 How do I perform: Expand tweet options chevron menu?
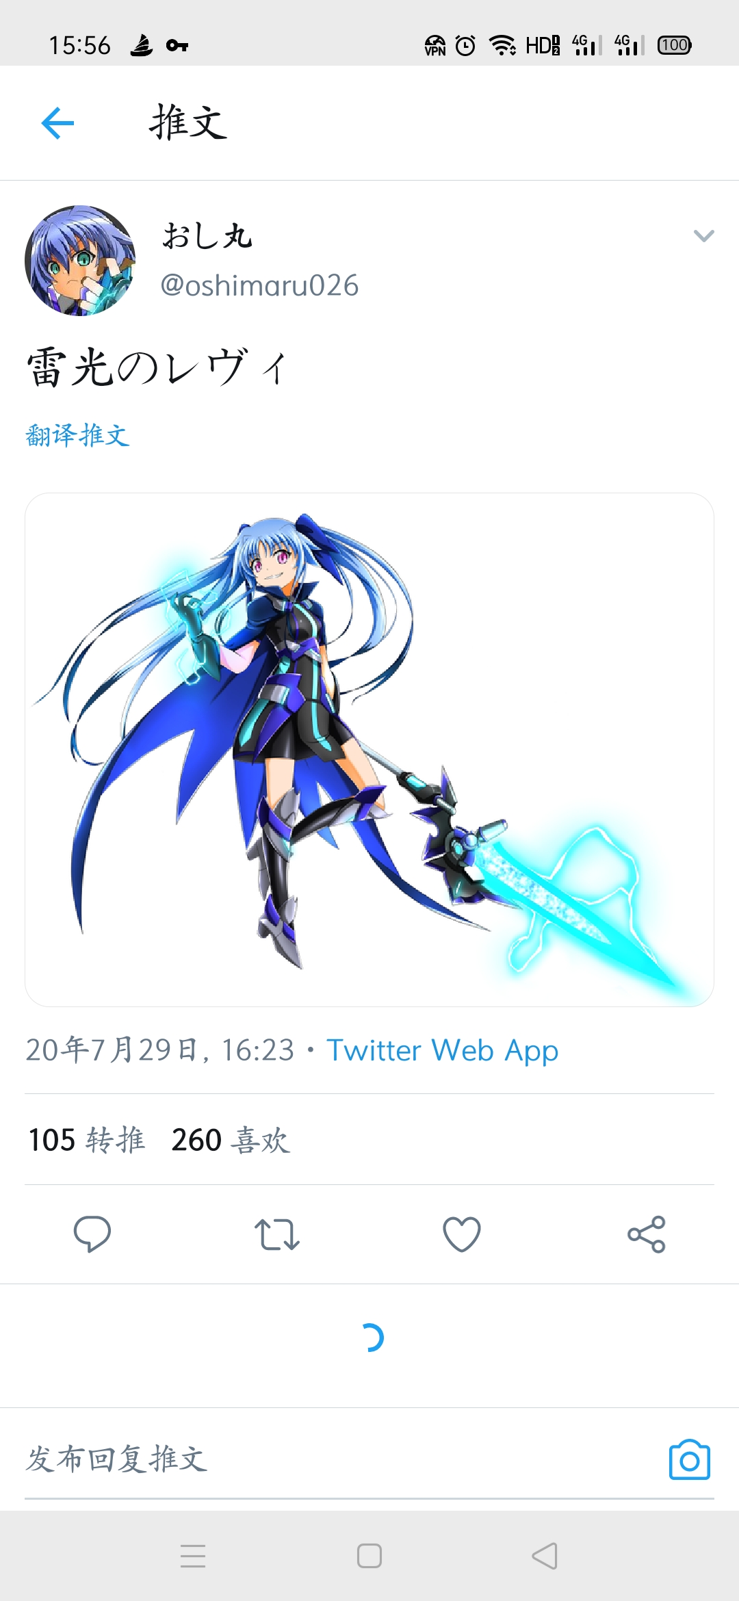704,236
